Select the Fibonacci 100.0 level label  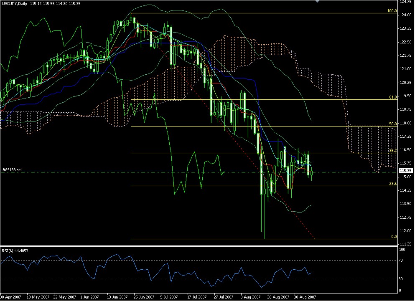pos(392,11)
